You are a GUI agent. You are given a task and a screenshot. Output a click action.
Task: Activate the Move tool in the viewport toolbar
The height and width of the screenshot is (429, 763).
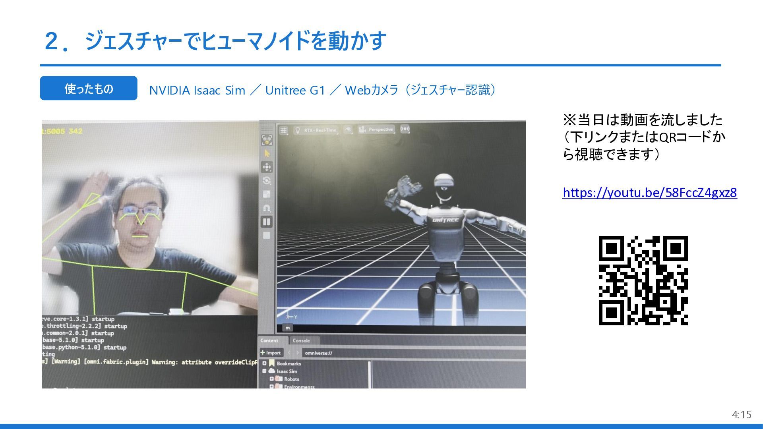tap(267, 167)
